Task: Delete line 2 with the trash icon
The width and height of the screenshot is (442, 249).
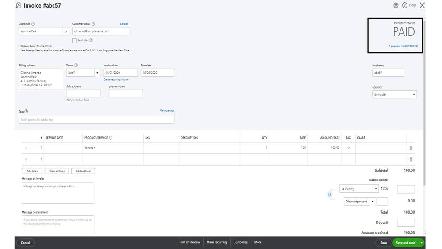Action: (411, 159)
